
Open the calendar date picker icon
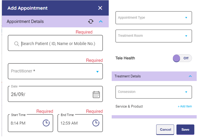[x=96, y=94]
